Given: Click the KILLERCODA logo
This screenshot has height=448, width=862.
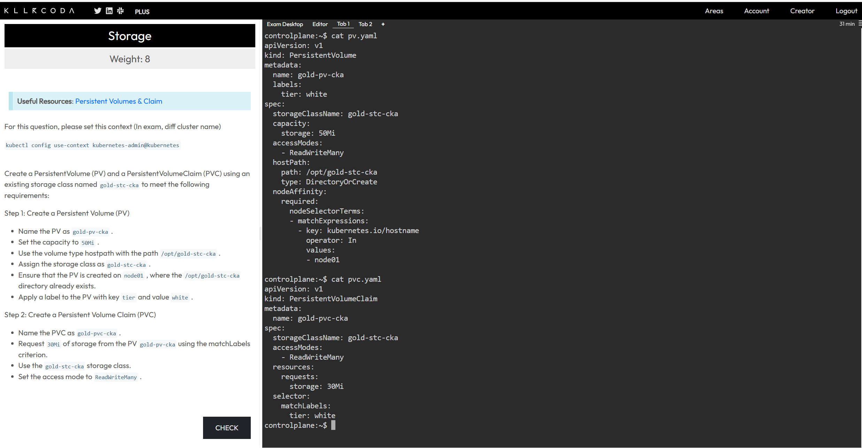Looking at the screenshot, I should pyautogui.click(x=39, y=11).
